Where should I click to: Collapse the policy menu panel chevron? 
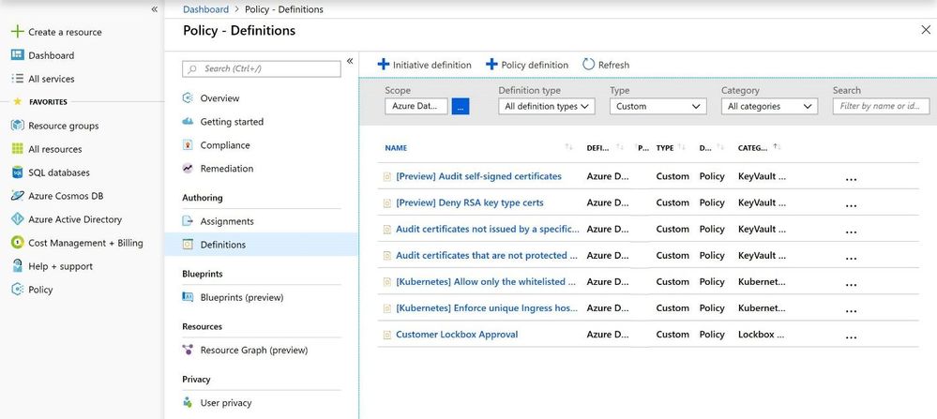click(350, 61)
